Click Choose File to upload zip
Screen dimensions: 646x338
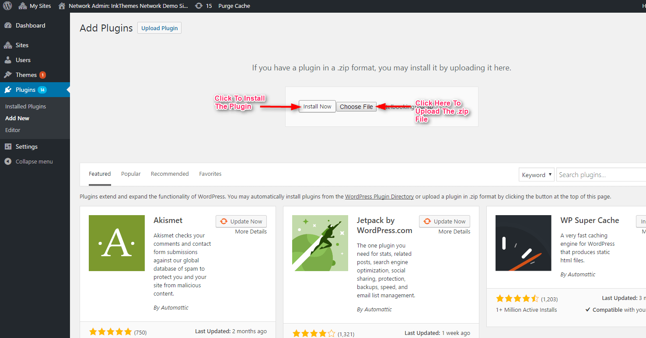[356, 107]
